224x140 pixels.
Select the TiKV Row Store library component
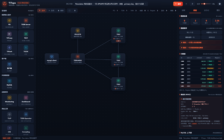pos(26,36)
